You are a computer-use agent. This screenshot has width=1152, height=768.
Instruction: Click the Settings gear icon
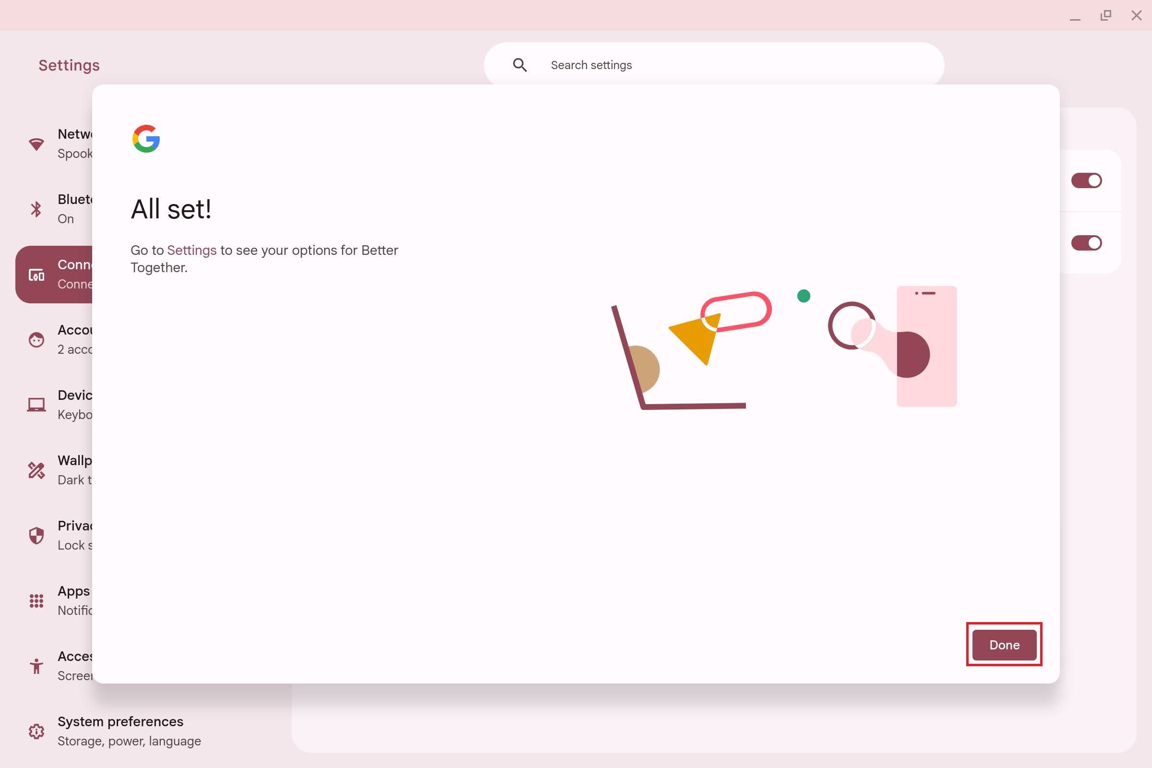pyautogui.click(x=35, y=731)
